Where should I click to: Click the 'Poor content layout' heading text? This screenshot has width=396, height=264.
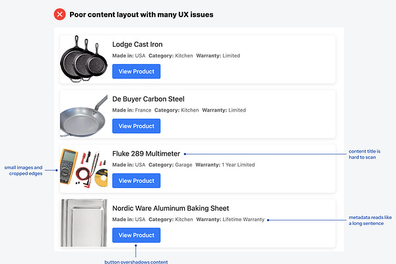pyautogui.click(x=141, y=14)
